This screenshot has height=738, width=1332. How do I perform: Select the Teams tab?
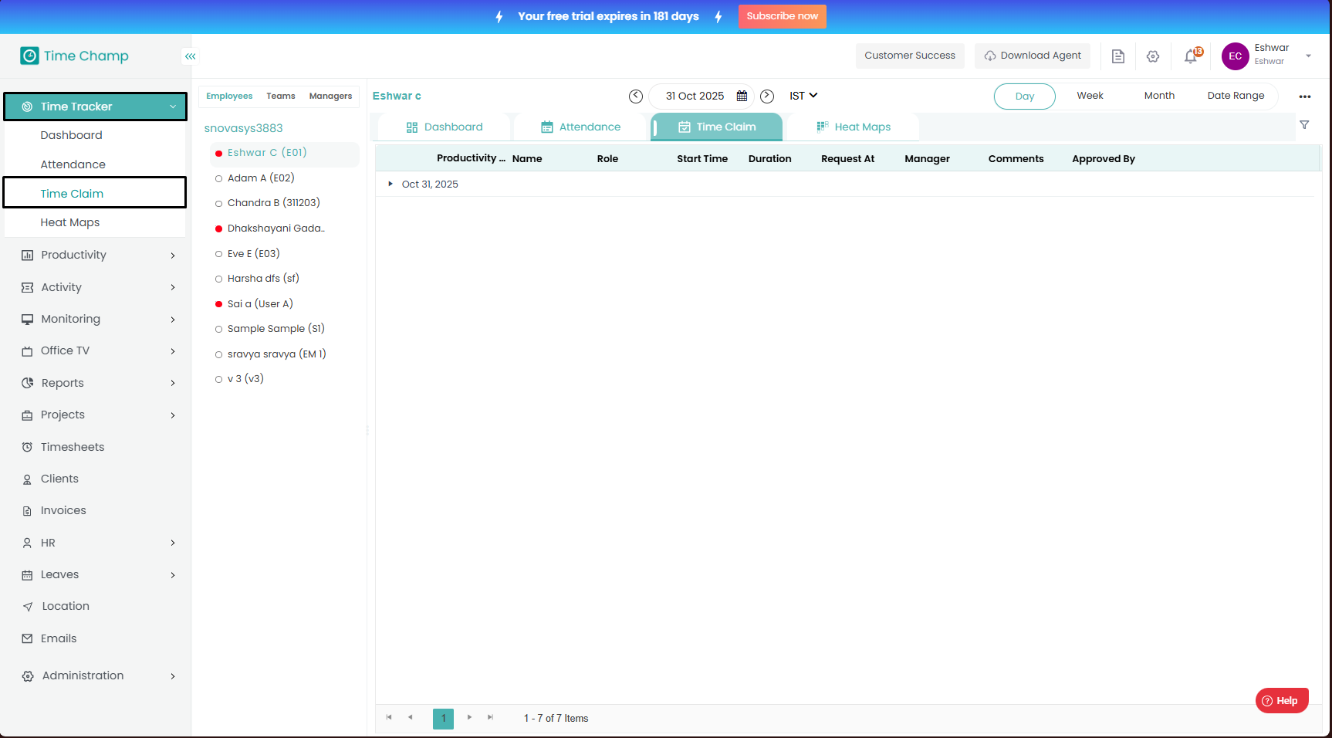281,96
